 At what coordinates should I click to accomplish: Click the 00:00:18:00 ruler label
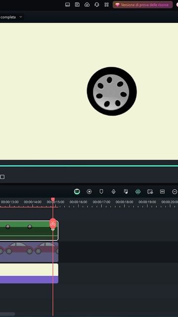124,202
